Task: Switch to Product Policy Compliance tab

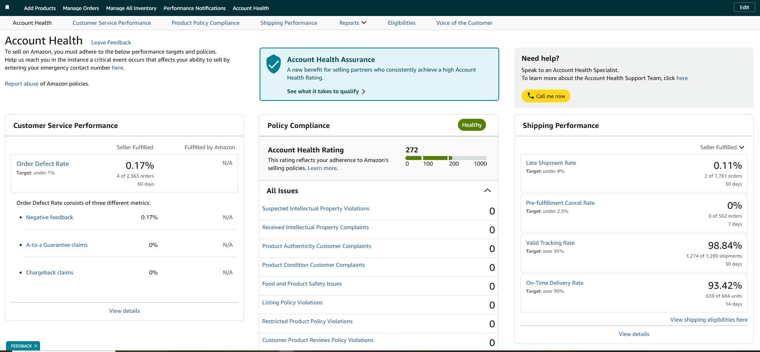Action: (x=206, y=23)
